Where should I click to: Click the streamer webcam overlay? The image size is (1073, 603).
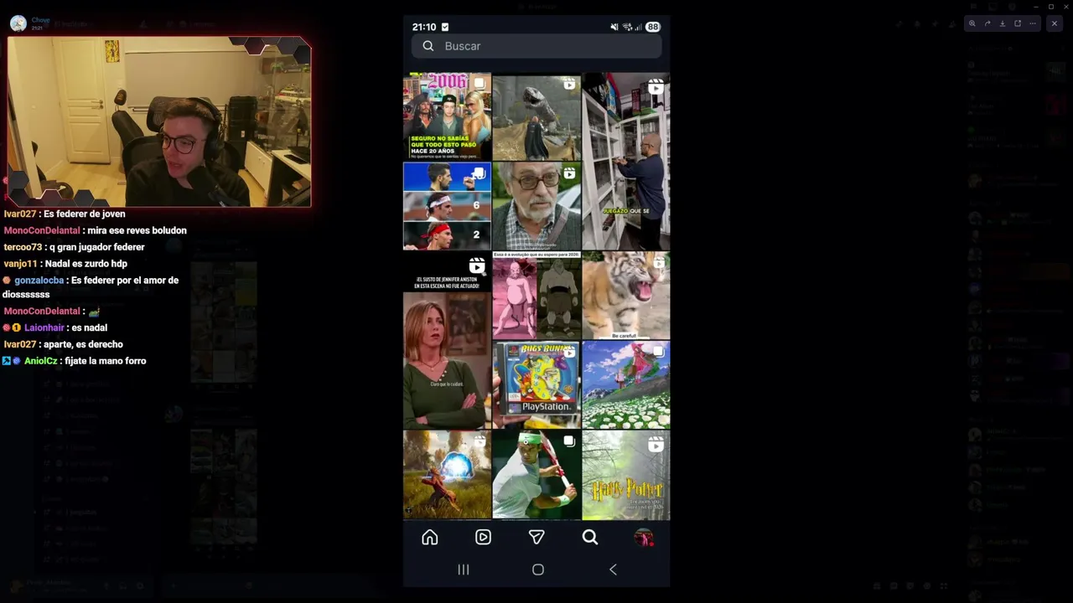coord(159,121)
